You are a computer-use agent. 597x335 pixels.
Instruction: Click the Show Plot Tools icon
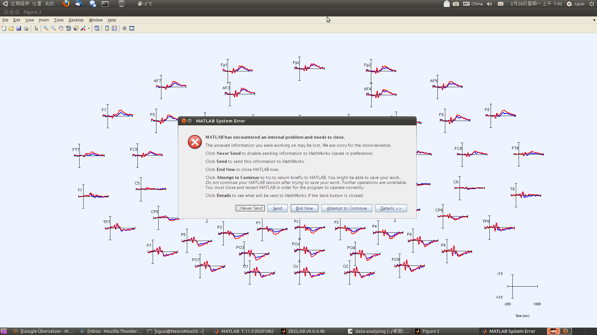(132, 28)
